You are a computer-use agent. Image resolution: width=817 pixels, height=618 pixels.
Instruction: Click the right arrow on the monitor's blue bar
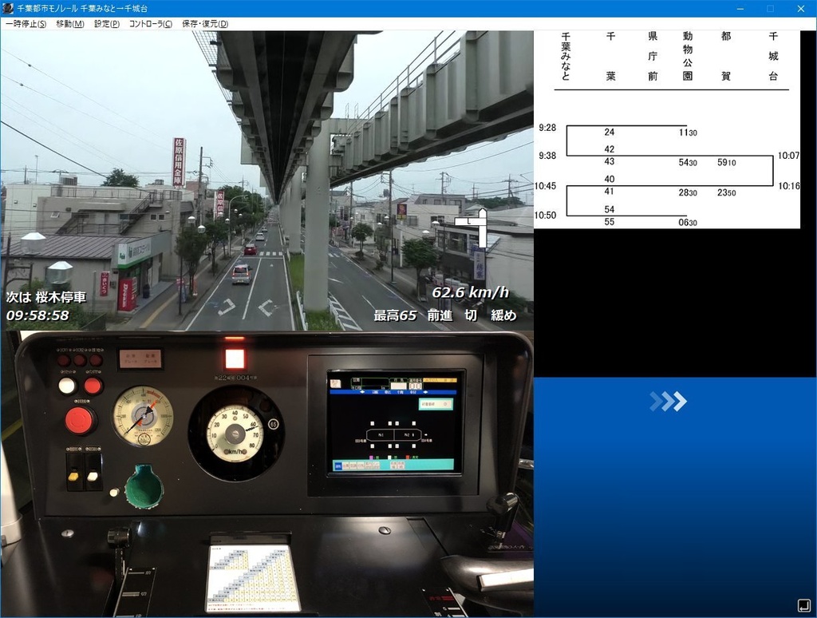425,392
